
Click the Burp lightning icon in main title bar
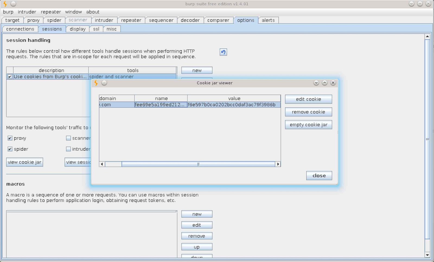[5, 4]
